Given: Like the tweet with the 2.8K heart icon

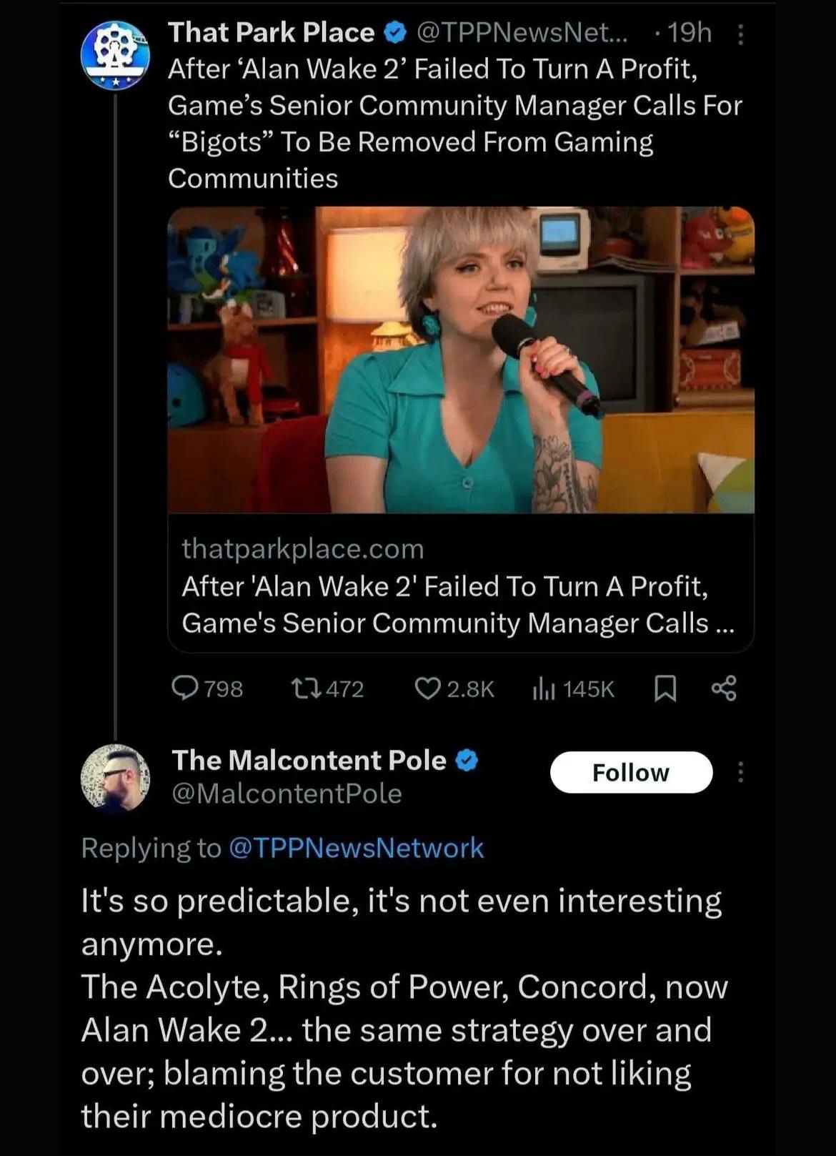Looking at the screenshot, I should pyautogui.click(x=427, y=688).
